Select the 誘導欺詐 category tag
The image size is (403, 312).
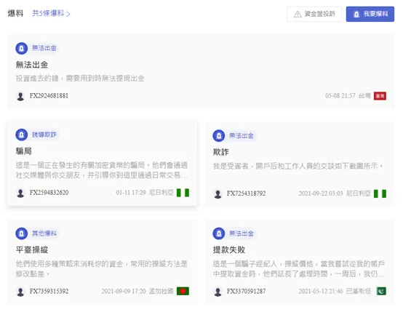pyautogui.click(x=44, y=135)
